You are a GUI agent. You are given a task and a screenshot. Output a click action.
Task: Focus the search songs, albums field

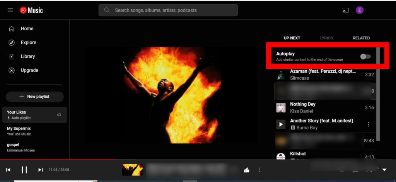(168, 10)
